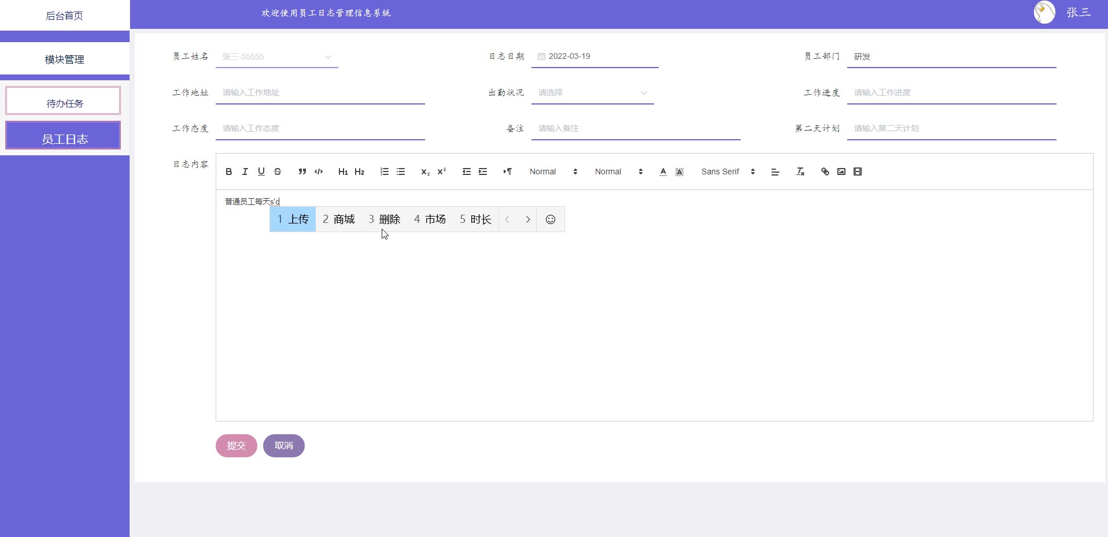Create an ordered numbered list

point(385,171)
